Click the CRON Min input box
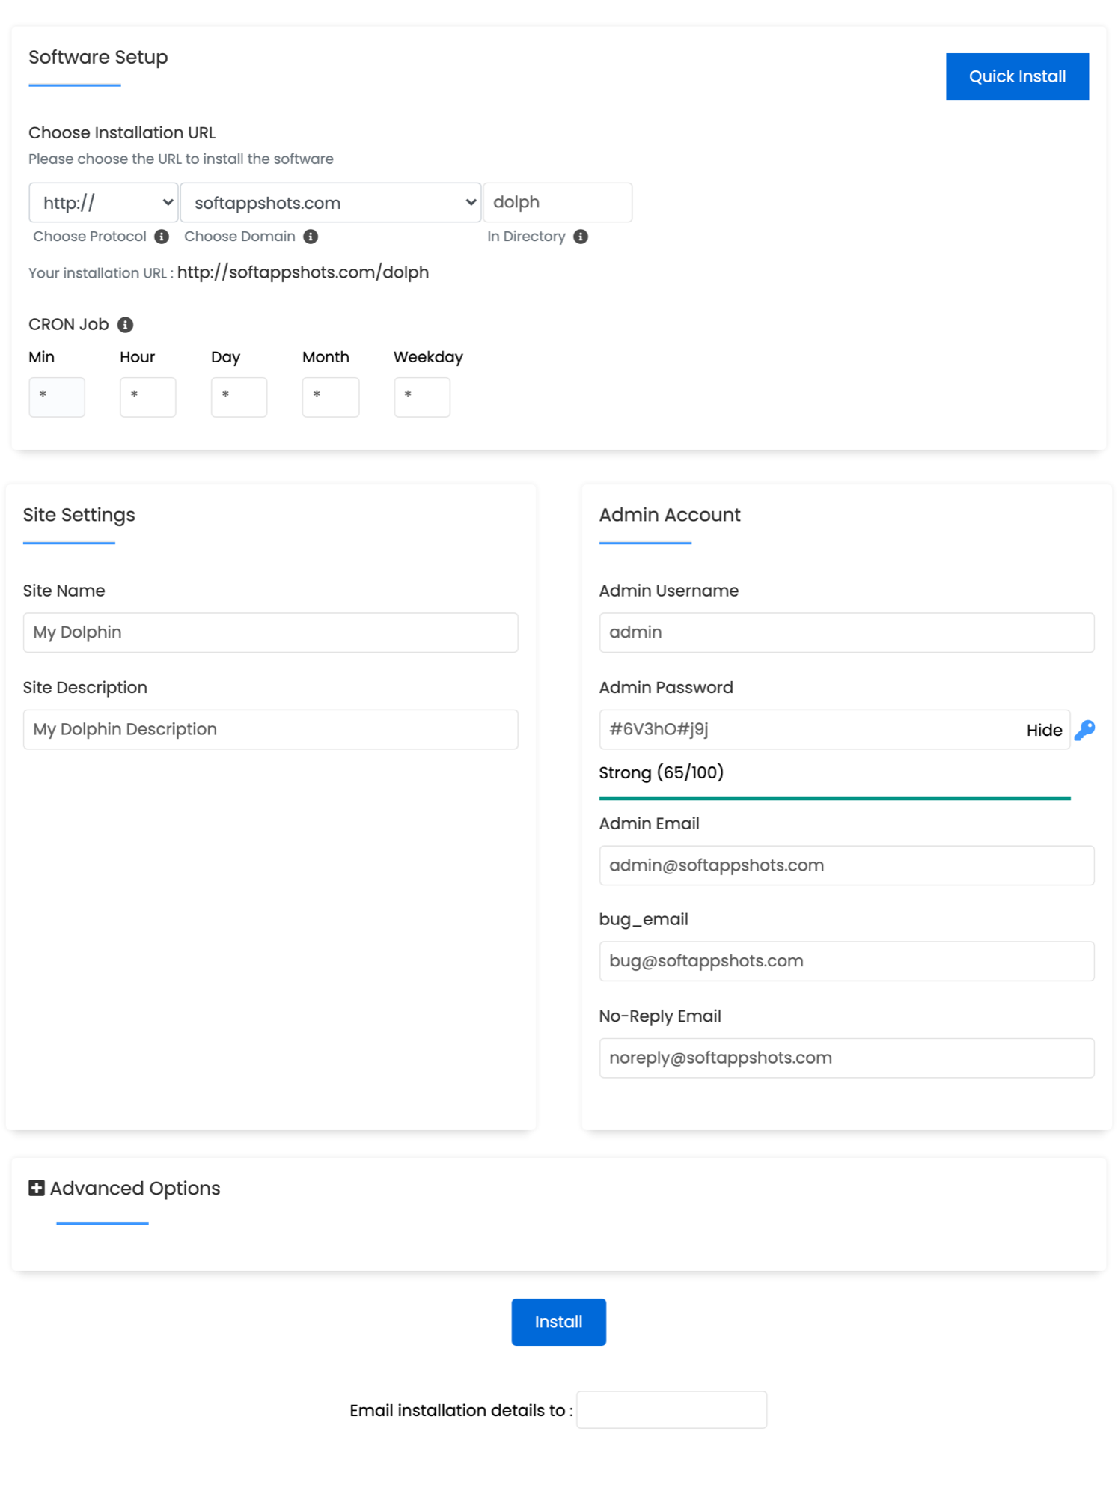The width and height of the screenshot is (1118, 1497). (x=57, y=397)
